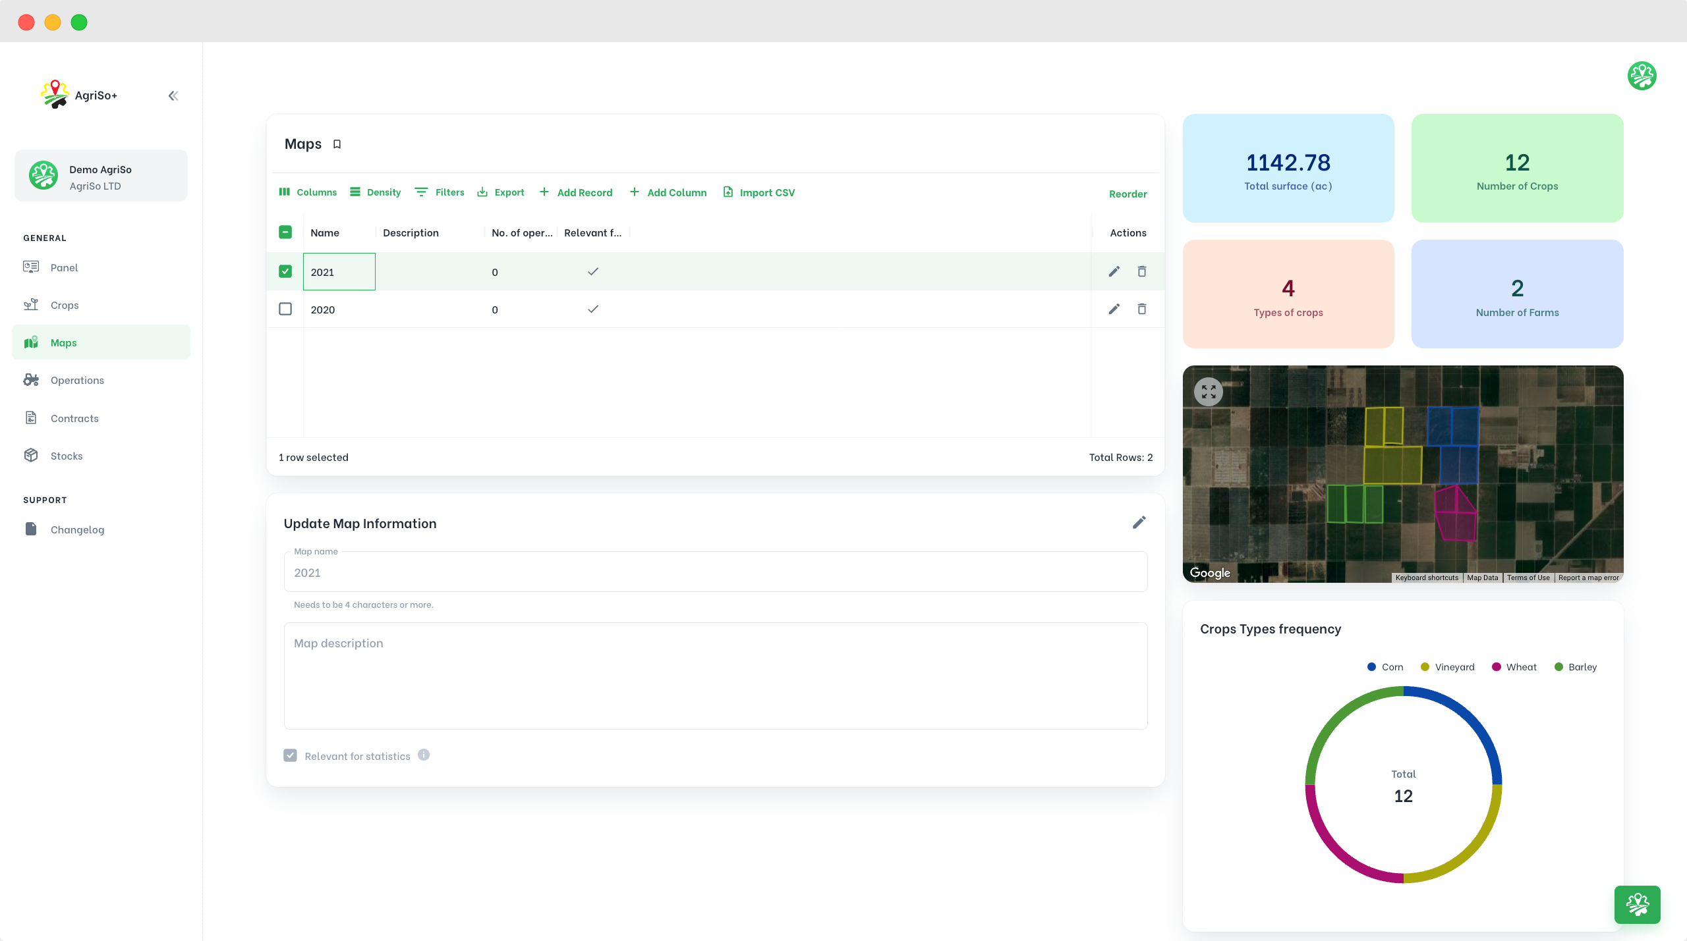This screenshot has height=941, width=1687.
Task: Click the Map description text field
Action: coord(715,676)
